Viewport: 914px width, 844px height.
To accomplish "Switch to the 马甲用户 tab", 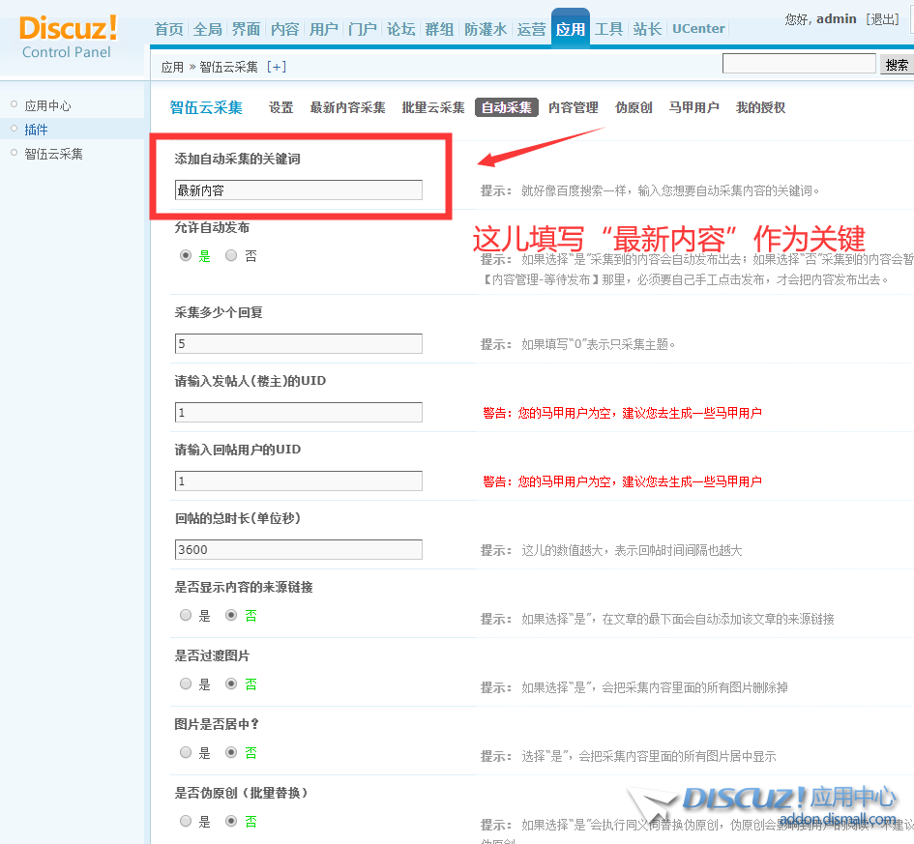I will tap(693, 107).
